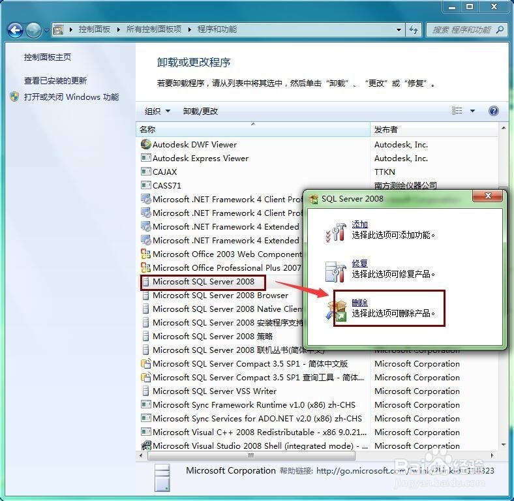
Task: Click the Control Panel icon in address bar
Action: [x=58, y=29]
